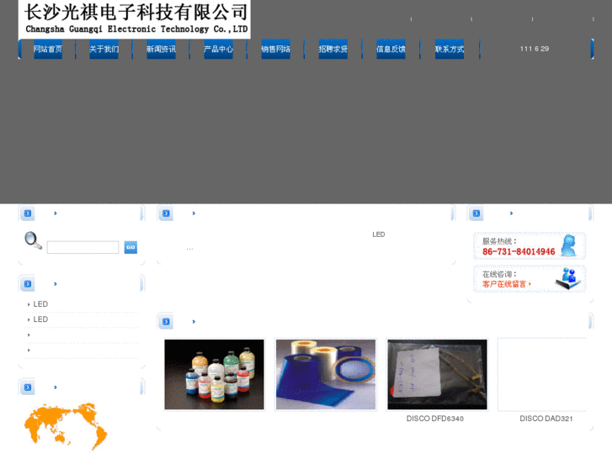Viewport: 612px width, 458px height.
Task: Click the hotline operator person icon
Action: [x=569, y=245]
